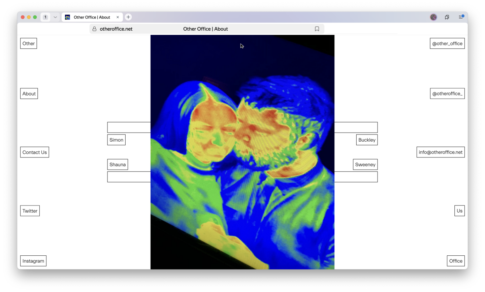This screenshot has height=292, width=485.
Task: Click the @other_office handle
Action: (x=447, y=43)
